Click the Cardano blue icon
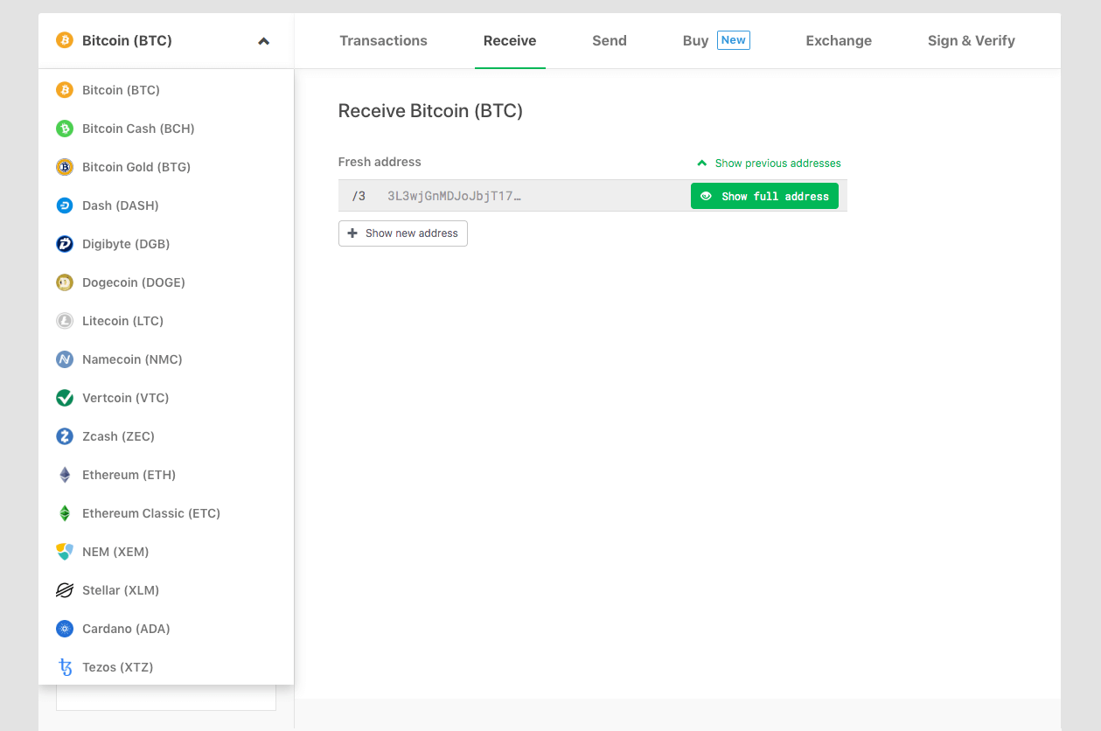The image size is (1101, 731). pyautogui.click(x=65, y=629)
